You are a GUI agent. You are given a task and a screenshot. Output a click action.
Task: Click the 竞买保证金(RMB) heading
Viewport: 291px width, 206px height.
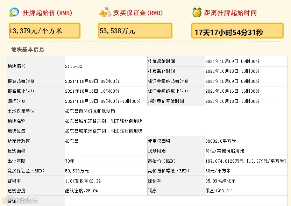138,13
